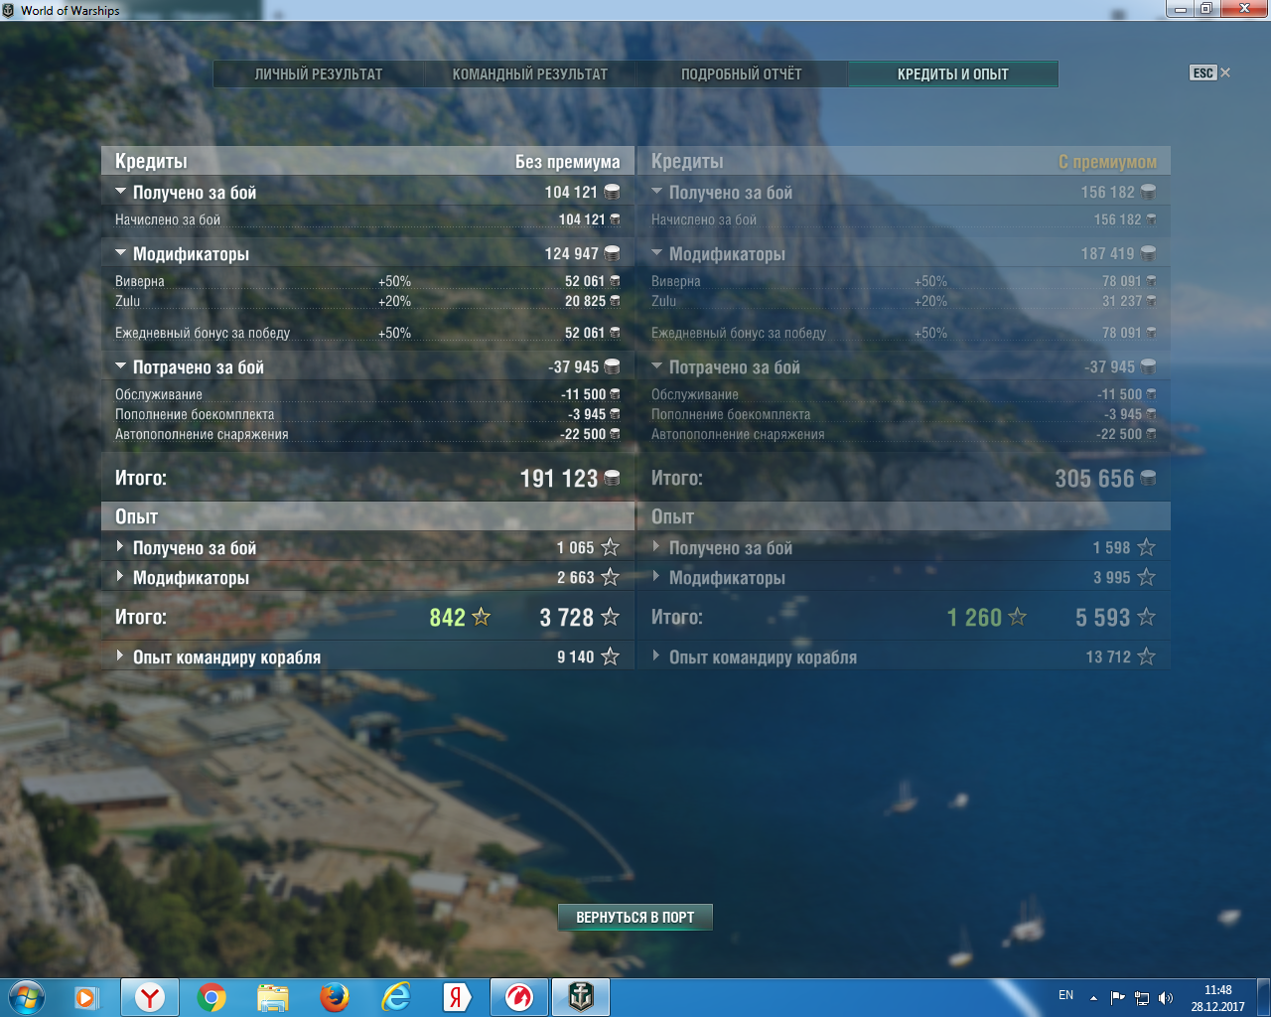The image size is (1271, 1017).
Task: Click the yellow star next to 842
Action: [482, 617]
